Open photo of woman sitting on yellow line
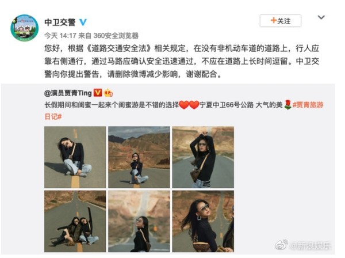This screenshot has height=258, width=345. [x=75, y=157]
